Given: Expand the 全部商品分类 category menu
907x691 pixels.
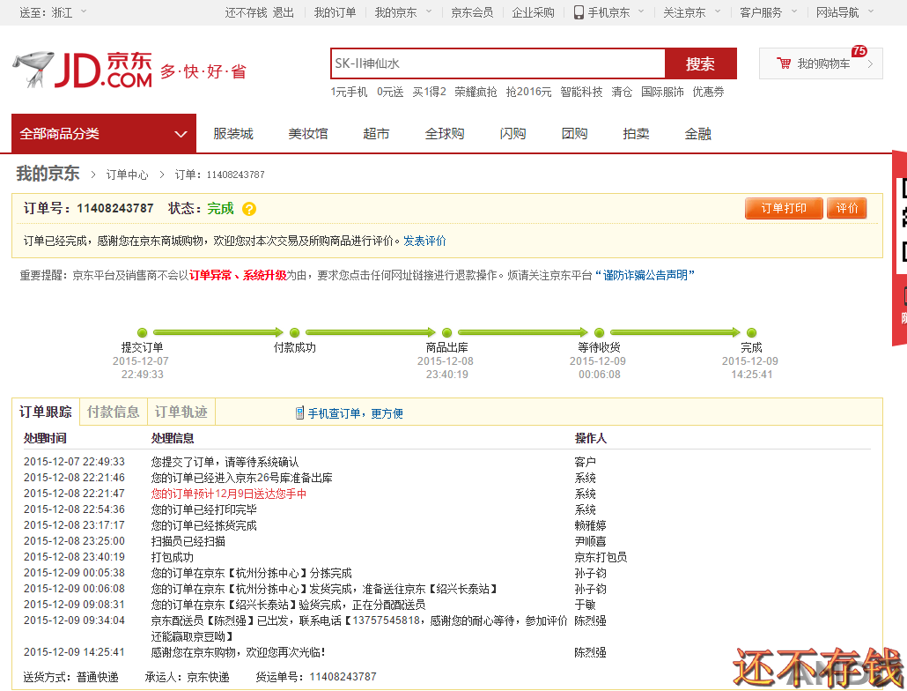Looking at the screenshot, I should click(x=104, y=134).
